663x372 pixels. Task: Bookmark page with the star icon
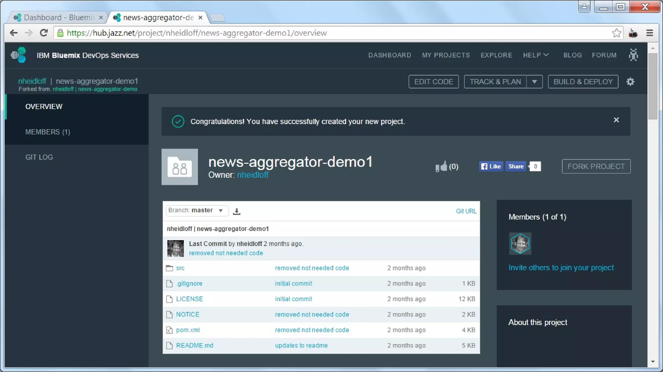pos(616,33)
